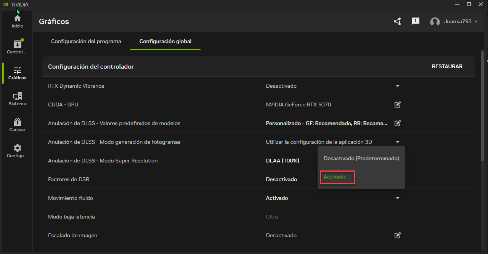Click Anulación de DLSS Modo Super Resolution label
The width and height of the screenshot is (488, 254).
[x=103, y=161]
